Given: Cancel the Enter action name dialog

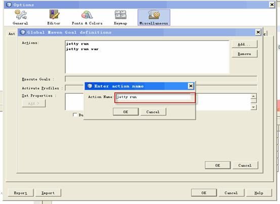Looking at the screenshot, I should pos(153,112).
